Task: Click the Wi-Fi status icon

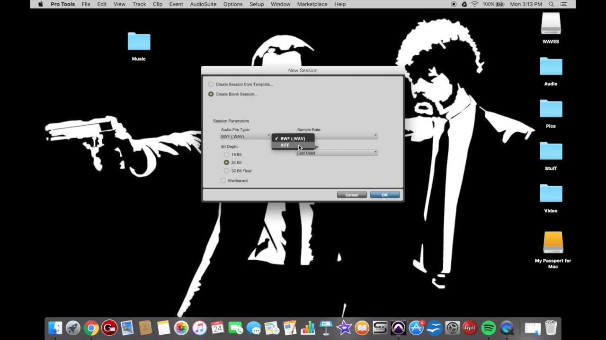Action: pos(474,4)
